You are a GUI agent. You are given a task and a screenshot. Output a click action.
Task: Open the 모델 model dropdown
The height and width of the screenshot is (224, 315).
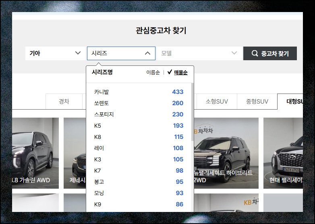[199, 53]
